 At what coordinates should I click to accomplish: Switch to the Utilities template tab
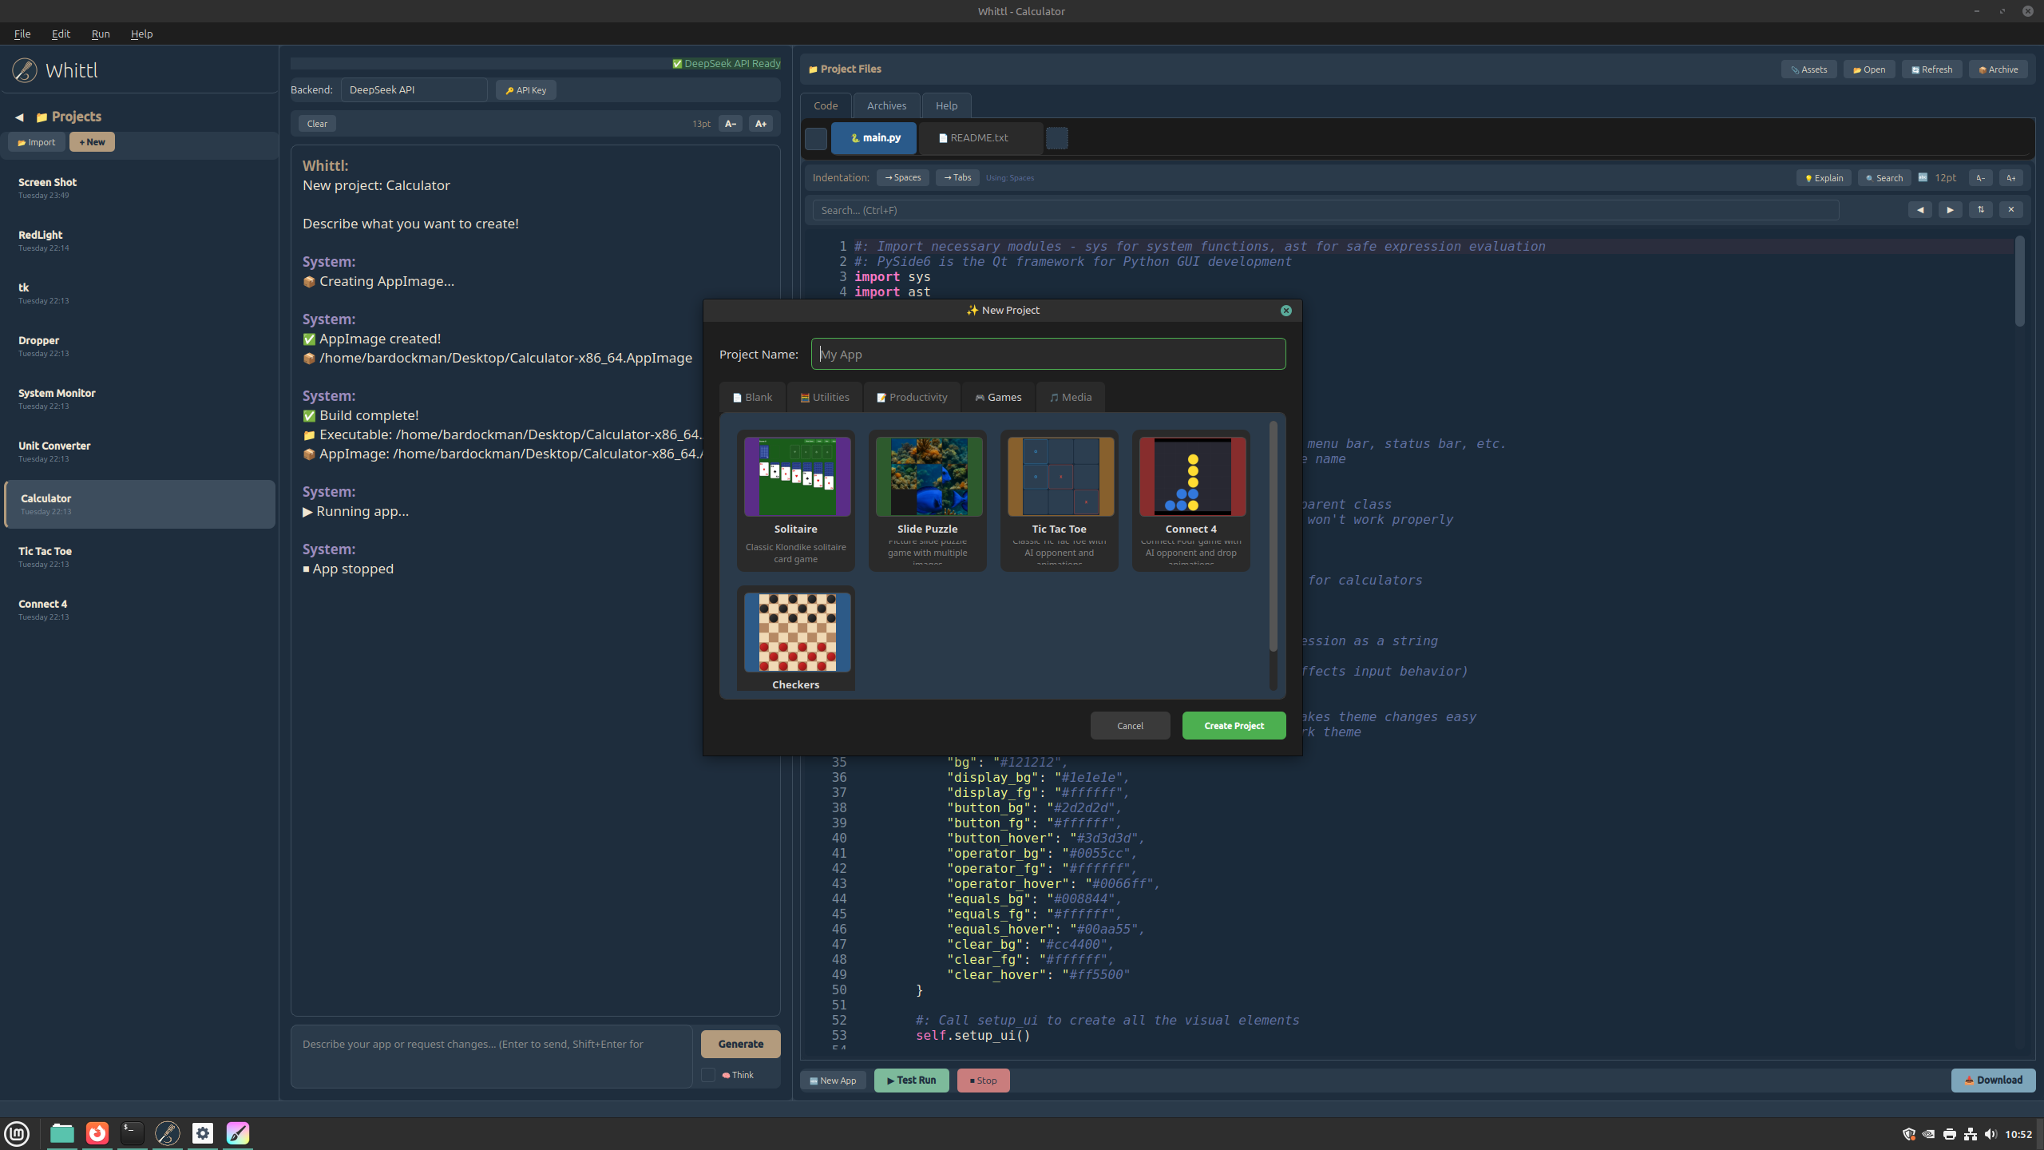(x=825, y=397)
